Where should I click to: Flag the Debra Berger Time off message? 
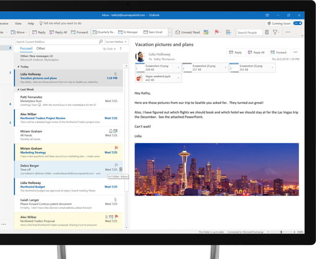tap(116, 165)
